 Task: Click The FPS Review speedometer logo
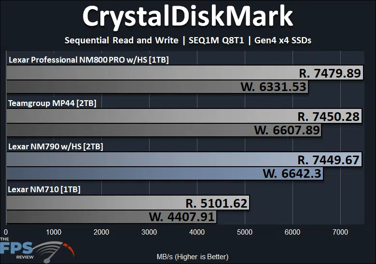pyautogui.click(x=37, y=250)
